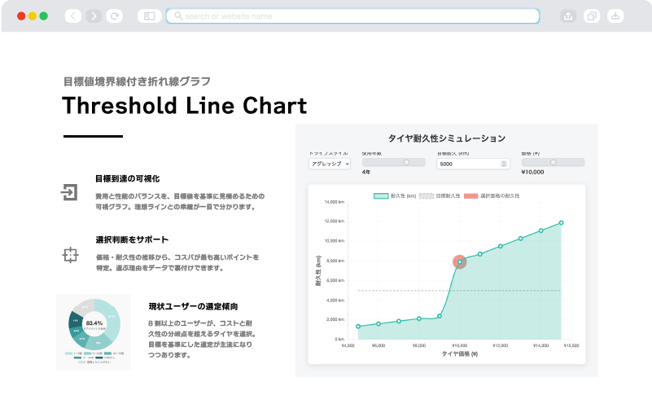Close the browser window with red button
This screenshot has width=652, height=408.
point(21,16)
